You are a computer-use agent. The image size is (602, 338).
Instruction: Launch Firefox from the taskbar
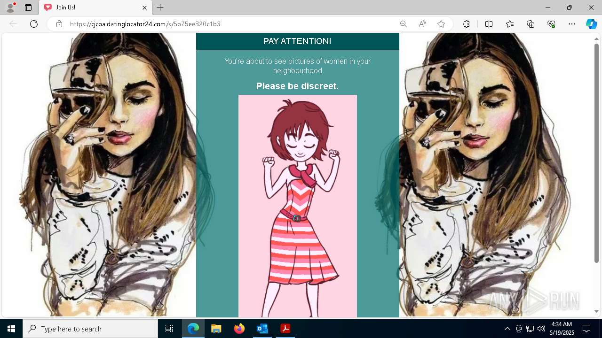tap(239, 329)
